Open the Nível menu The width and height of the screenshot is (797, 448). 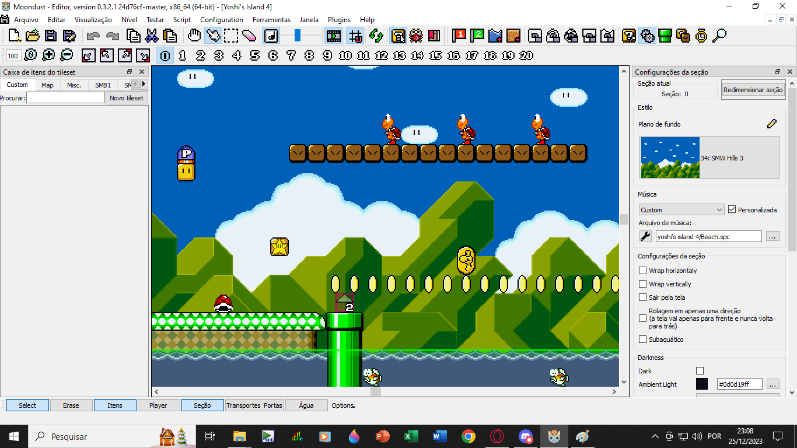click(x=129, y=19)
